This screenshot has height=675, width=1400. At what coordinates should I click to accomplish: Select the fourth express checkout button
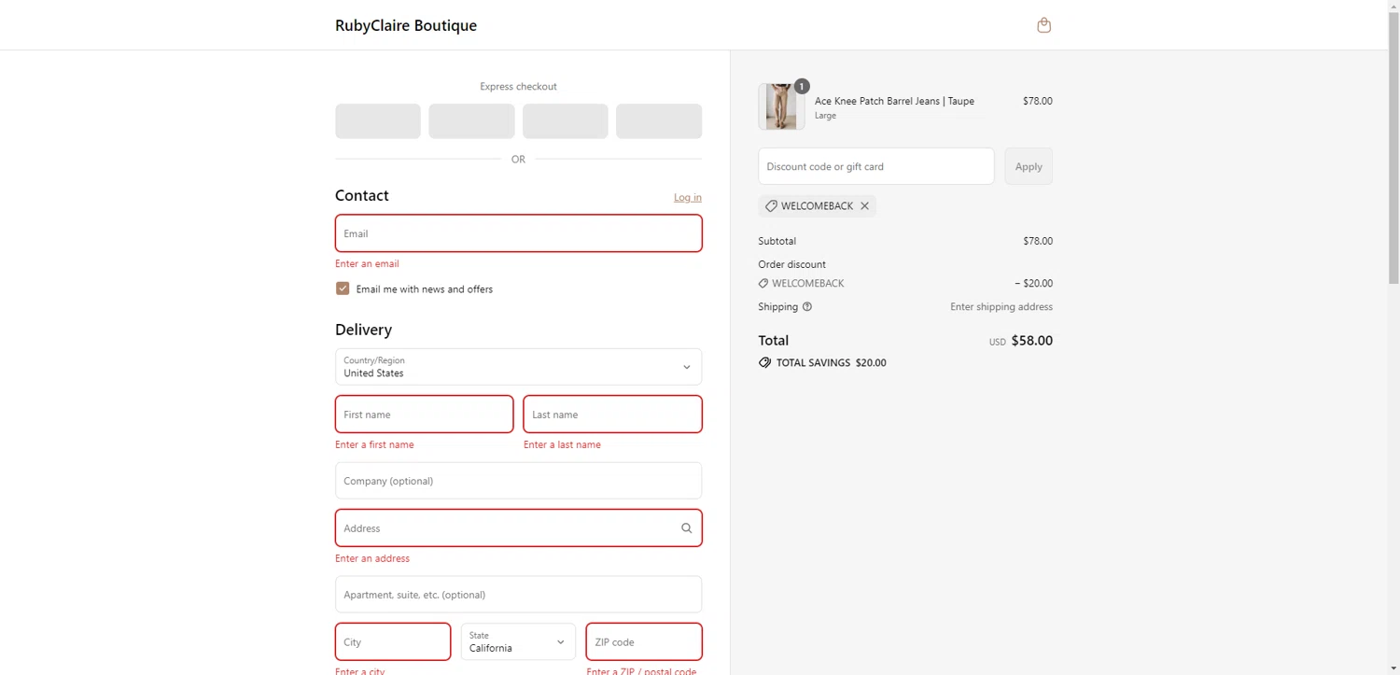pos(659,121)
